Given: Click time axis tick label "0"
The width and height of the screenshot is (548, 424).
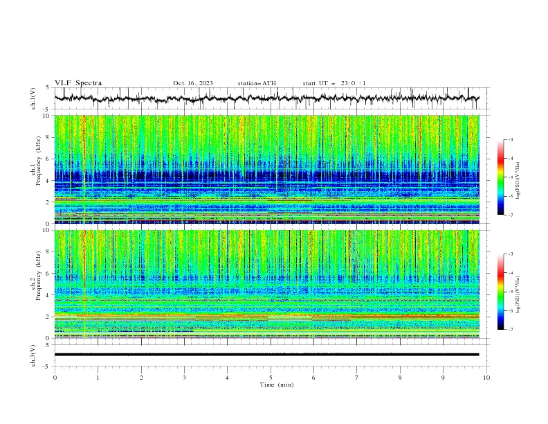Looking at the screenshot, I should [x=55, y=378].
